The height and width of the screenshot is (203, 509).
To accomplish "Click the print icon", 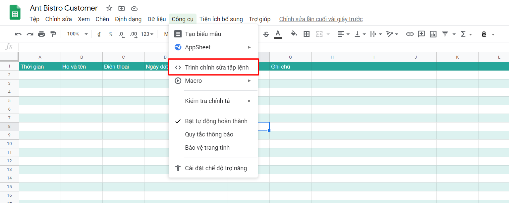I will pos(41,34).
